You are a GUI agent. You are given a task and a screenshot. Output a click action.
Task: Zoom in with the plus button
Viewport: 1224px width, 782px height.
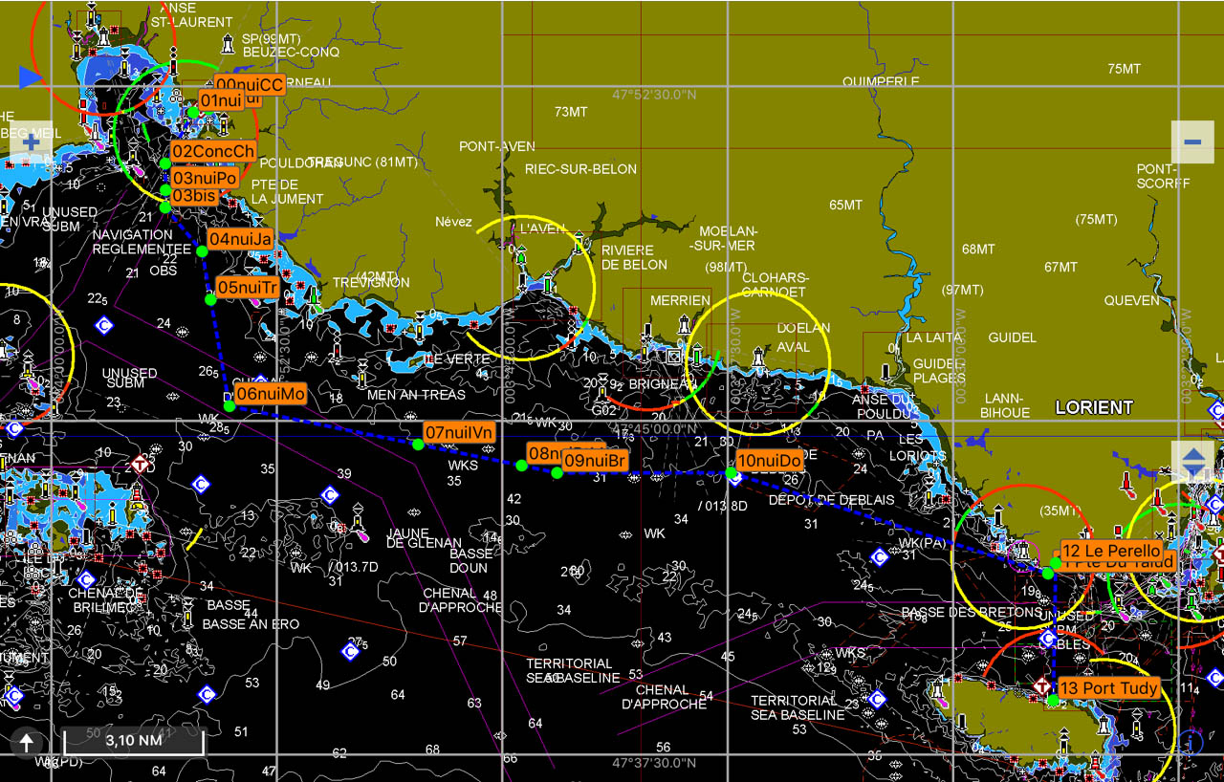31,142
